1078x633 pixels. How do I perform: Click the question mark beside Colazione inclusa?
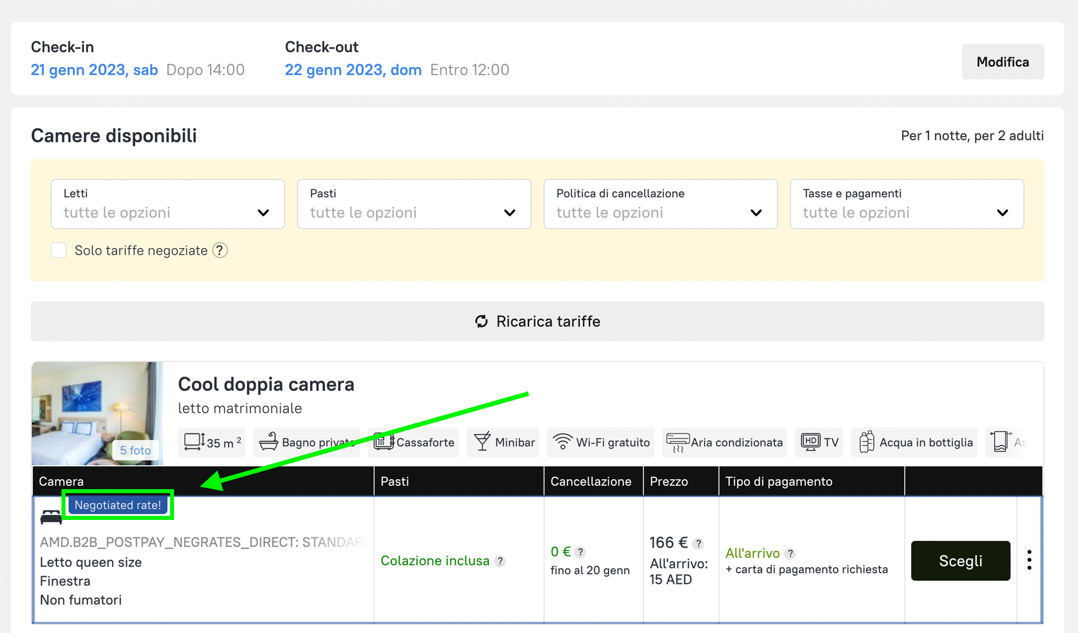pyautogui.click(x=500, y=561)
